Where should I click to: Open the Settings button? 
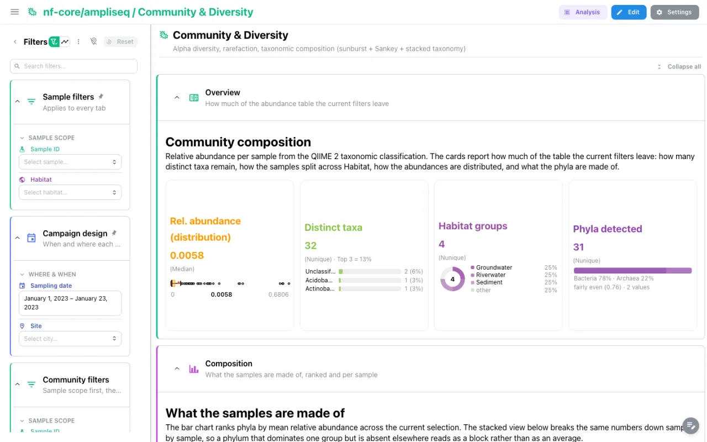coord(674,12)
